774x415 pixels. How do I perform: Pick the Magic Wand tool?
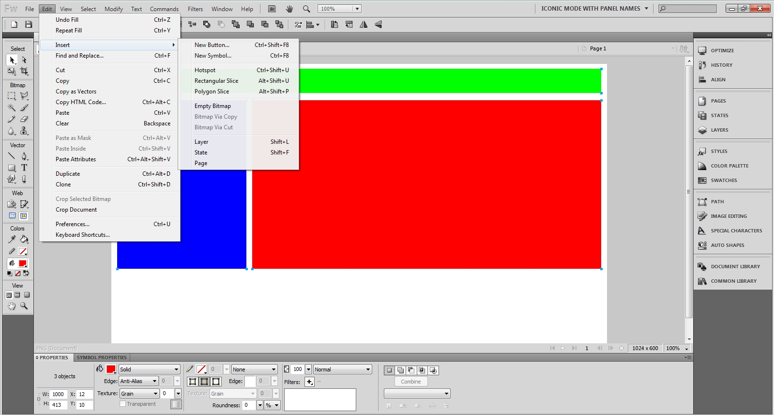pos(12,108)
